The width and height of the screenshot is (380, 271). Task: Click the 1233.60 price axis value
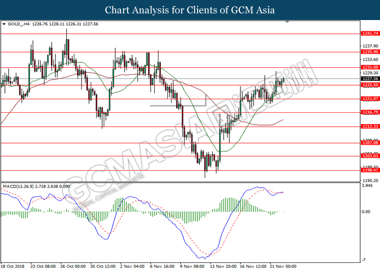370,60
